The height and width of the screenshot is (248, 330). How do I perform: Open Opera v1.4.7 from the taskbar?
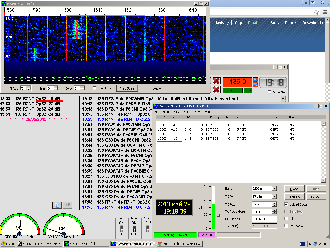click(39, 244)
